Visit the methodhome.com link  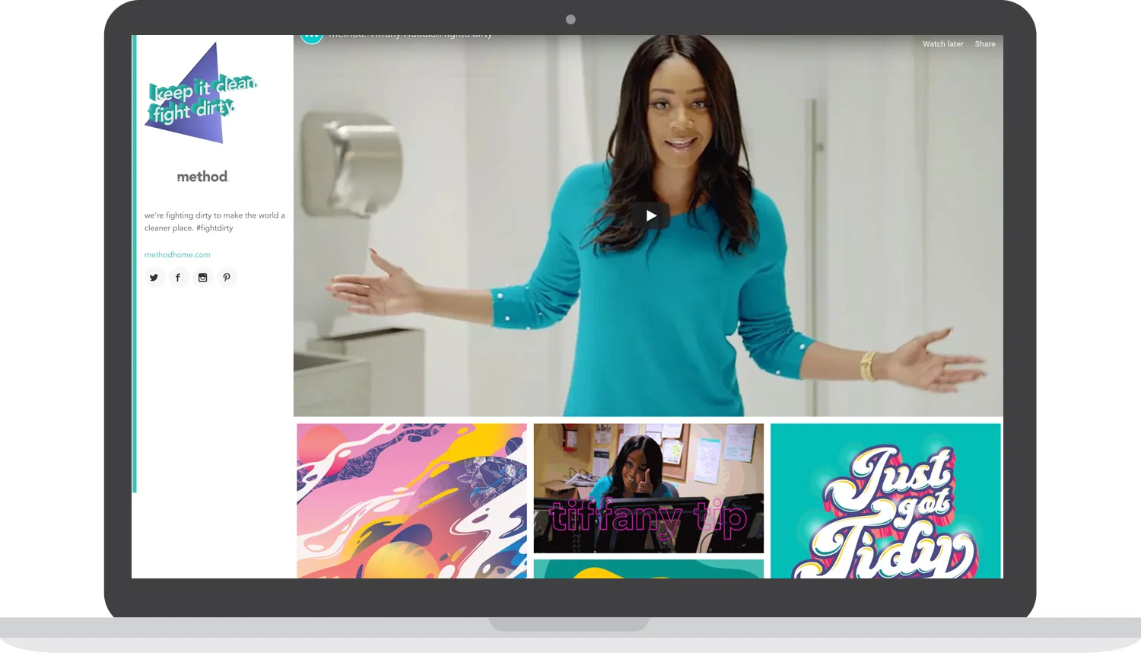point(177,255)
